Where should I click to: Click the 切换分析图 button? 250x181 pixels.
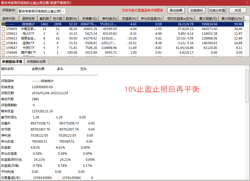(x=217, y=11)
